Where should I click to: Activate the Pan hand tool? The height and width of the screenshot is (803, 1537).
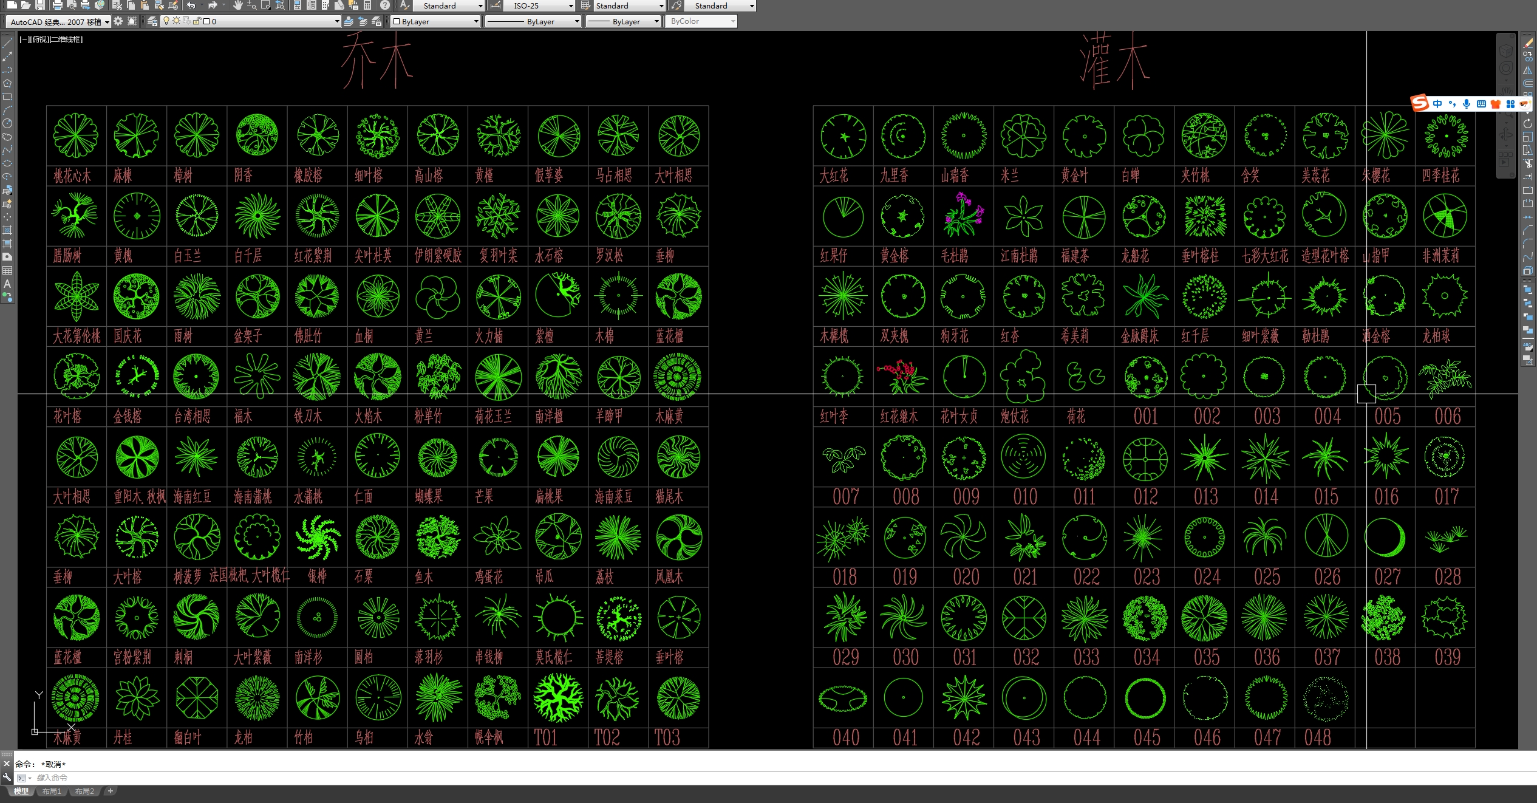(x=237, y=5)
